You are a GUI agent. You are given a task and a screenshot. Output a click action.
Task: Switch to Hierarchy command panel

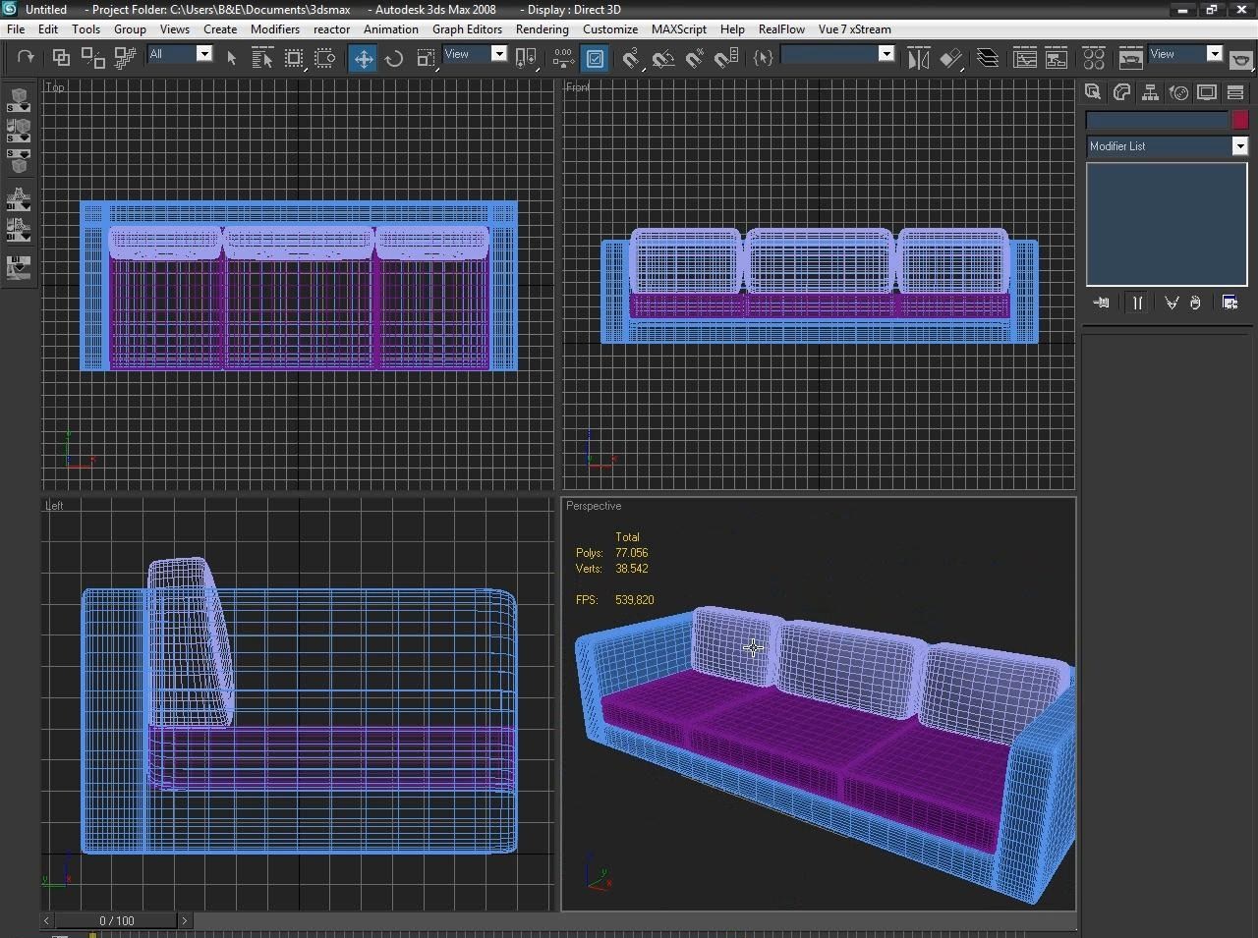point(1150,92)
